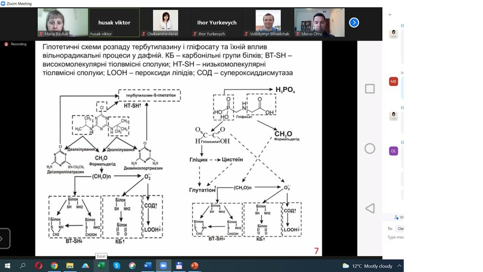Screen dimensions: 483x272
Task: Open weather widget showing Mostly cloudy
Action: point(367,266)
